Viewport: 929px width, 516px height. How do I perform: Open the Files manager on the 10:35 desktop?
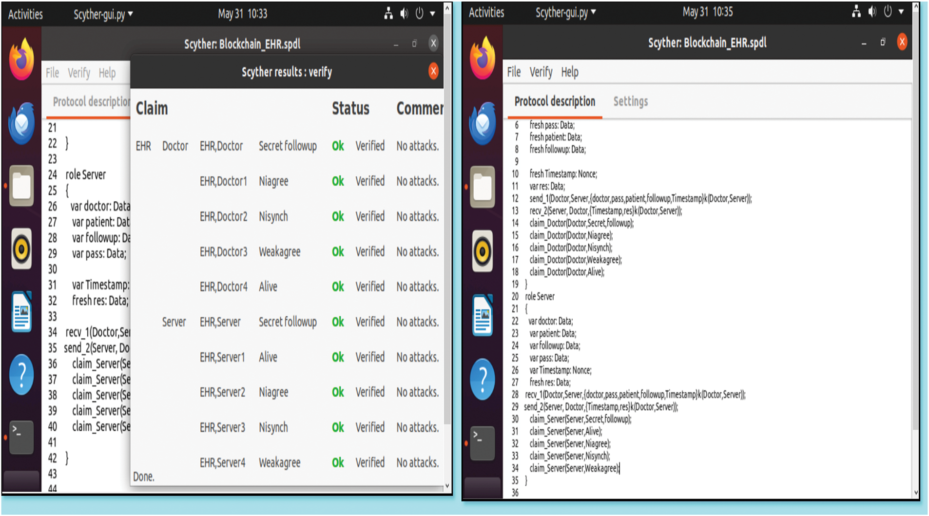(x=482, y=187)
